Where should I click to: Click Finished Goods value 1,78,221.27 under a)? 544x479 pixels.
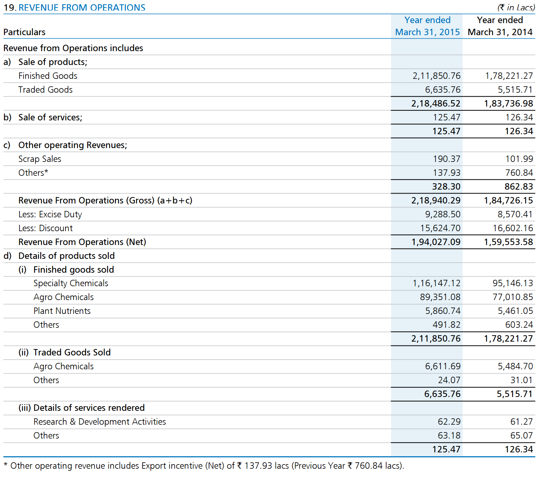click(x=509, y=76)
